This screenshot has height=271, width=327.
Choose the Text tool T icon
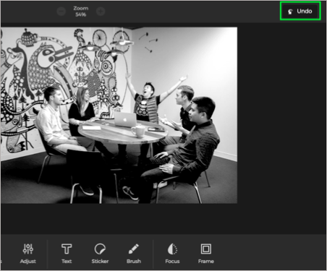[67, 249]
